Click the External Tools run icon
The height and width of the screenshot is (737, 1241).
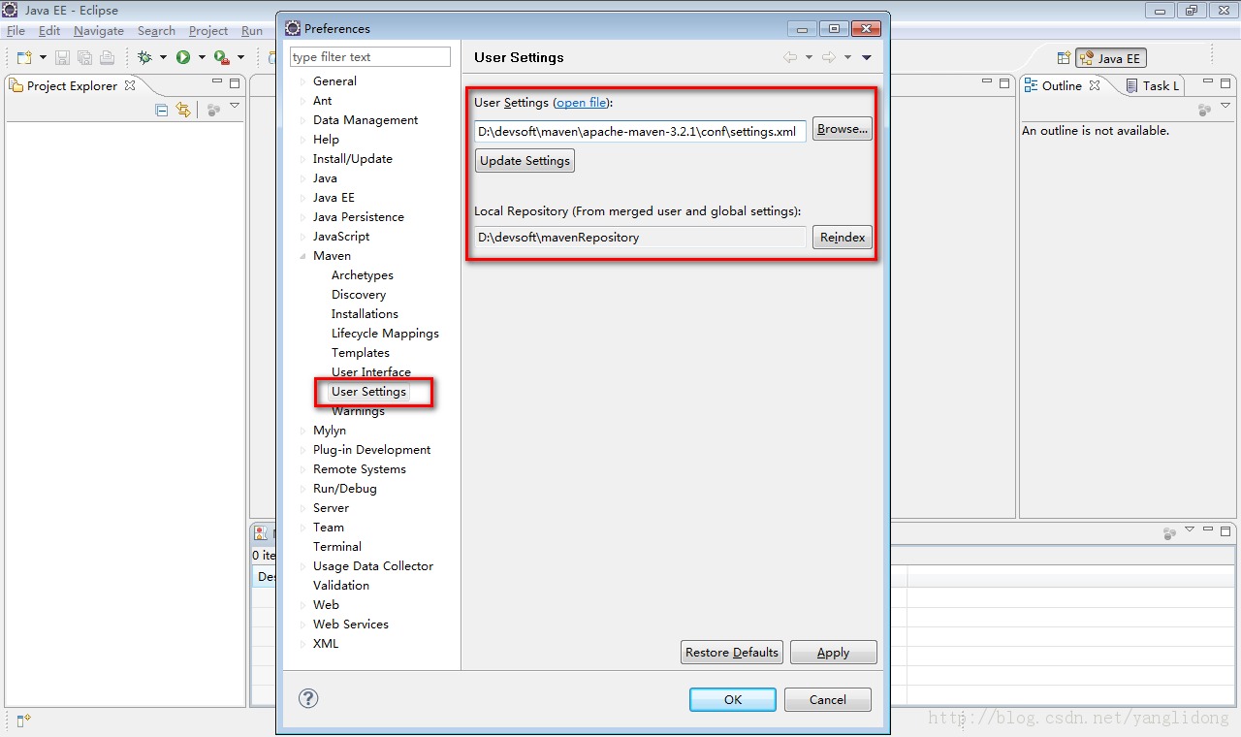pyautogui.click(x=221, y=57)
